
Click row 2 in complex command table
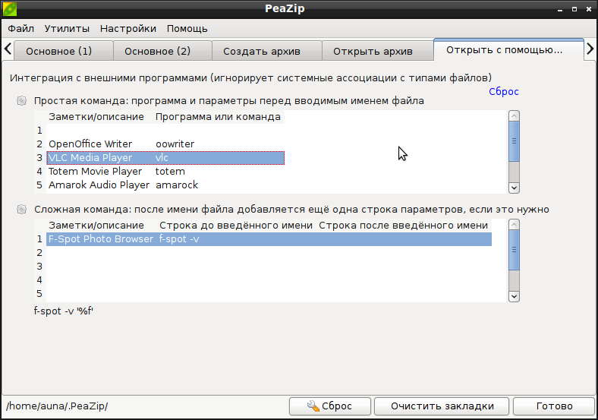(x=269, y=253)
